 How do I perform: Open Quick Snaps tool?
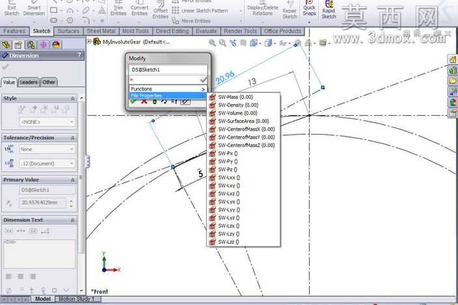click(x=309, y=9)
